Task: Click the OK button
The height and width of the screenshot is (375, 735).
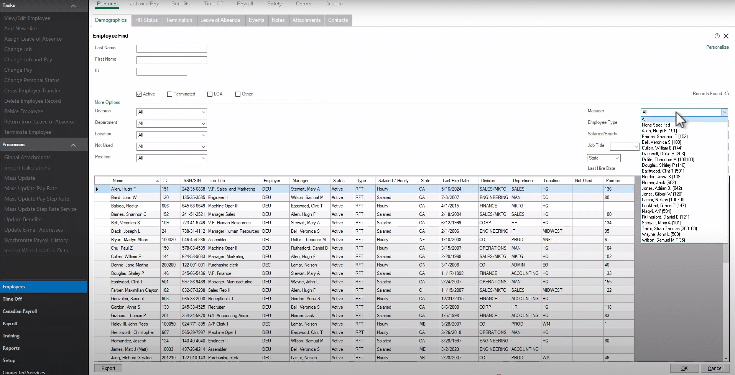Action: pyautogui.click(x=684, y=368)
